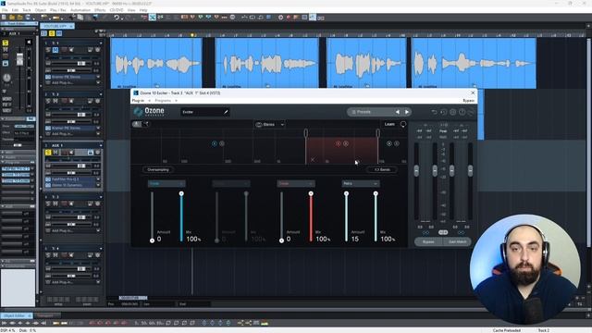Toggle the circle icon next to Learn
The width and height of the screenshot is (592, 333).
point(403,124)
